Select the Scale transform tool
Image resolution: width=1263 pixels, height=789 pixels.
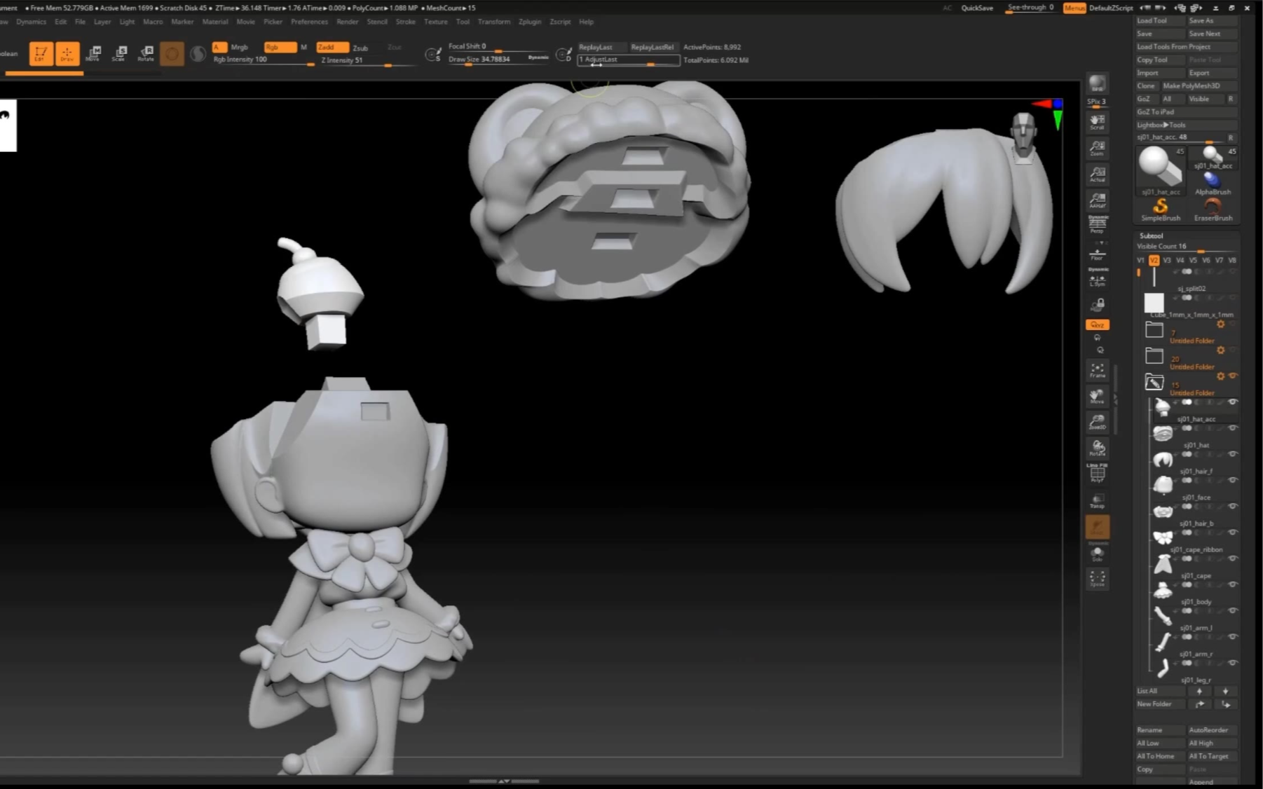pos(120,53)
